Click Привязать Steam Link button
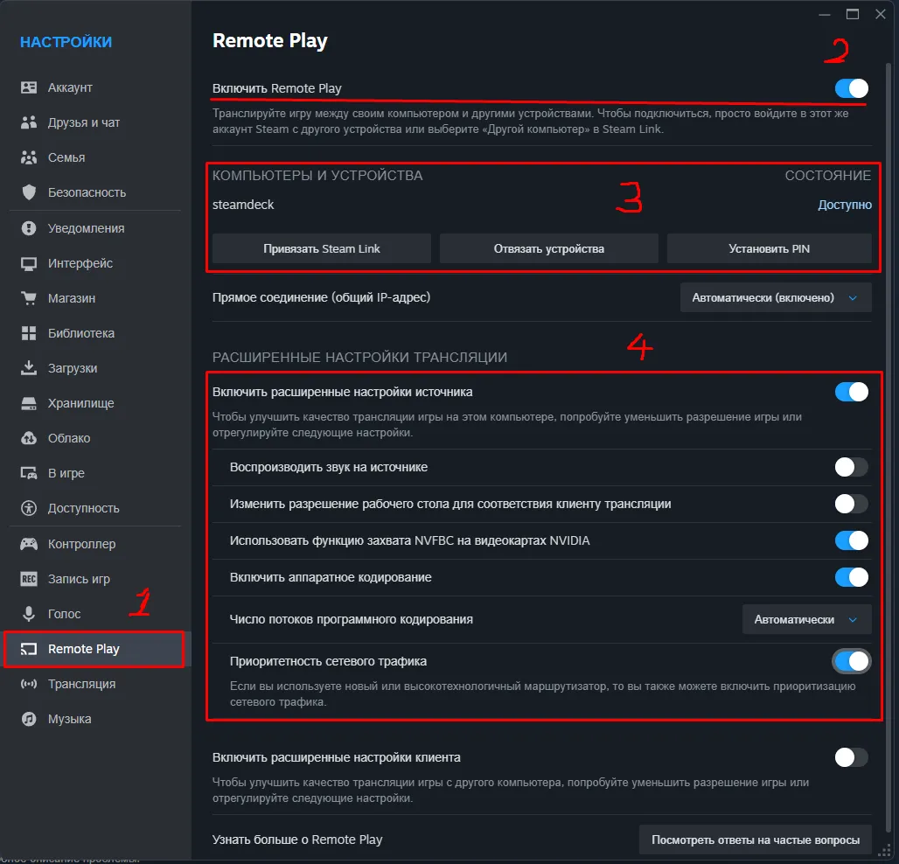 coord(320,248)
